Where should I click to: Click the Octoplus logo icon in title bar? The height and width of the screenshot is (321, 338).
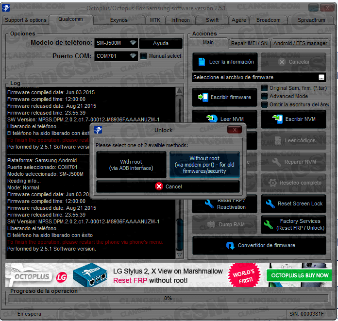click(x=6, y=8)
